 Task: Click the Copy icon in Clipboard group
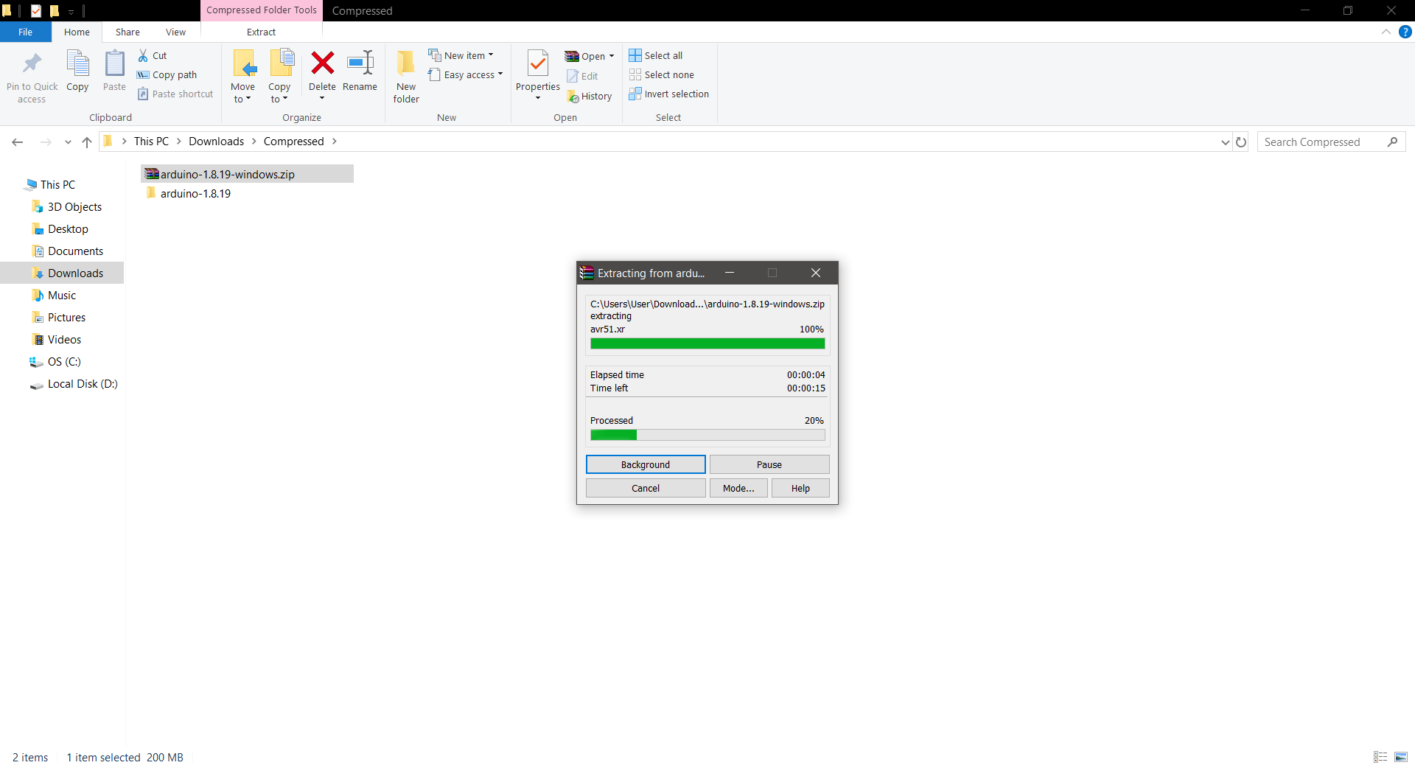coord(77,64)
